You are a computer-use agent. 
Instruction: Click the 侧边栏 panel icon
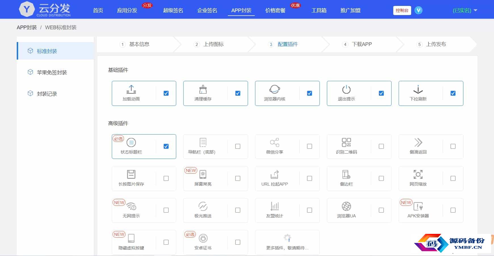[x=346, y=174]
